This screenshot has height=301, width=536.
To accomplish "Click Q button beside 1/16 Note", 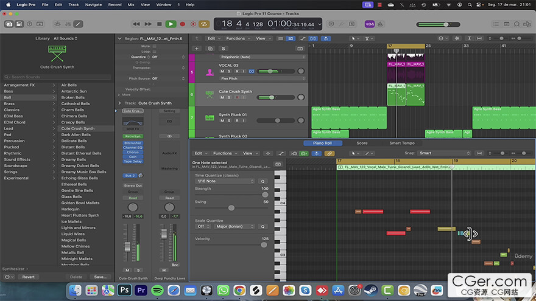I will (263, 181).
